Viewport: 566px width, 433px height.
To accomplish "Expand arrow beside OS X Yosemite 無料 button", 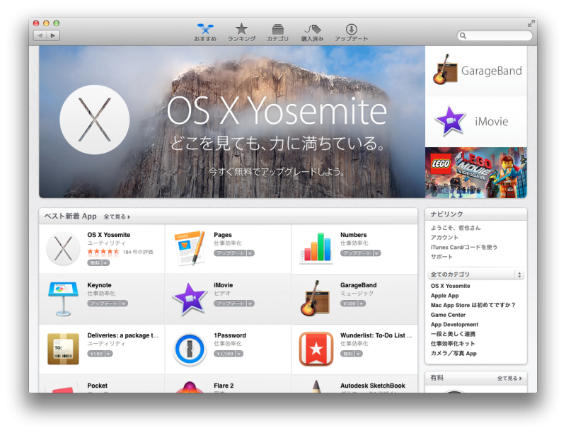I will tap(105, 262).
